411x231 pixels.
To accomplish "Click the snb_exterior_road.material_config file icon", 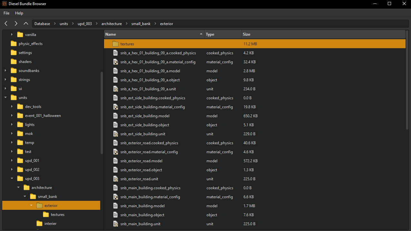I will (116, 152).
